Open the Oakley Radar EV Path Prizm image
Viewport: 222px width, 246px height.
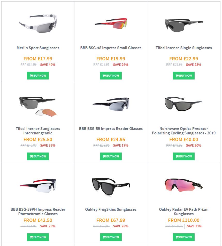pos(184,185)
